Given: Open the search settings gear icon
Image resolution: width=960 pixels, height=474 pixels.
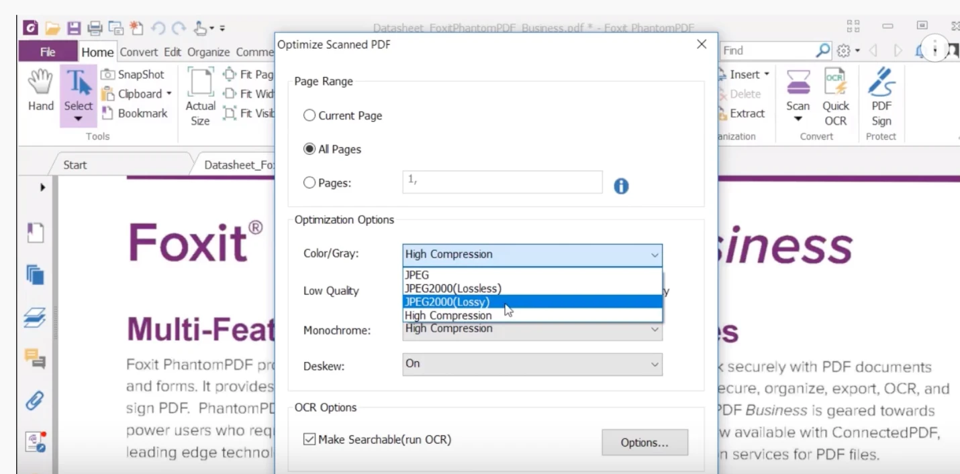Looking at the screenshot, I should click(x=844, y=50).
